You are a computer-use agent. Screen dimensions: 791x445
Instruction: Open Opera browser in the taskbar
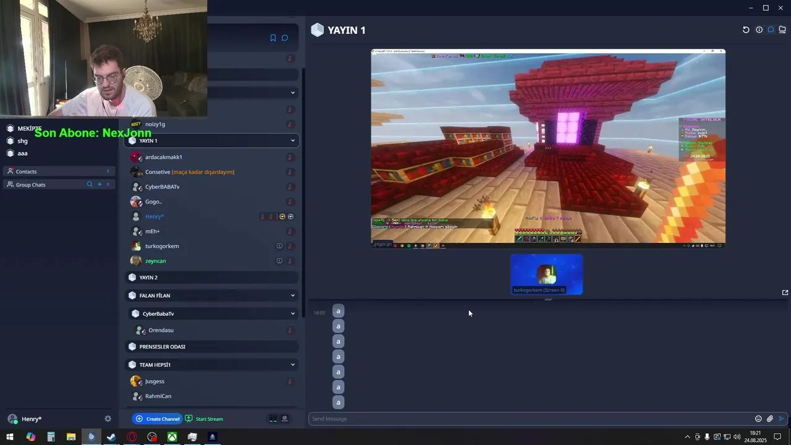coord(132,437)
